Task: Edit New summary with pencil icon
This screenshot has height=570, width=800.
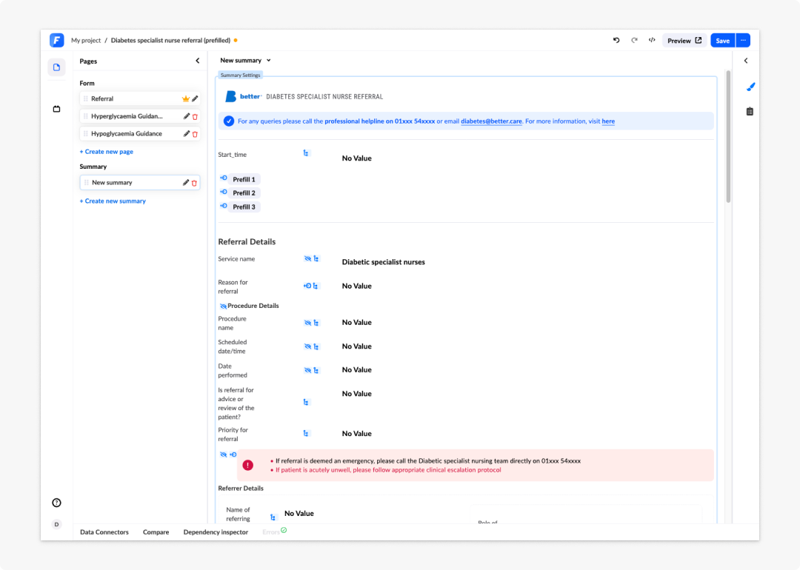Action: point(186,183)
